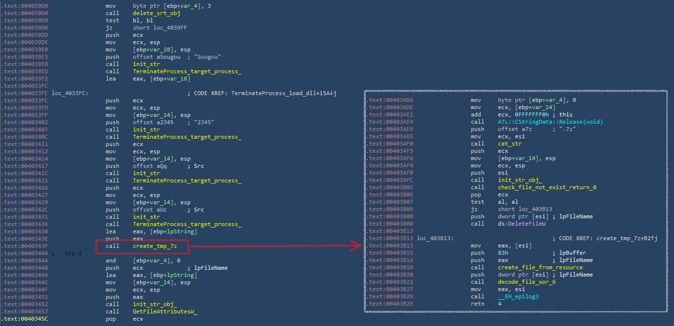
Task: Click the decode_file_xor_6 function call
Action: tap(527, 282)
